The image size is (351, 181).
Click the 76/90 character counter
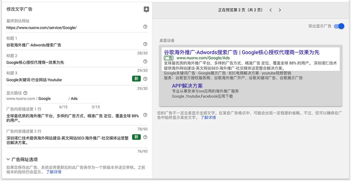point(142,151)
